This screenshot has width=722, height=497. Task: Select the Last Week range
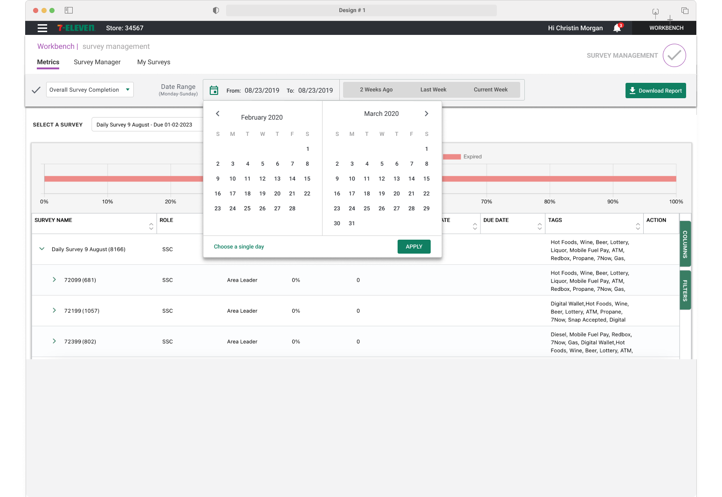point(433,90)
